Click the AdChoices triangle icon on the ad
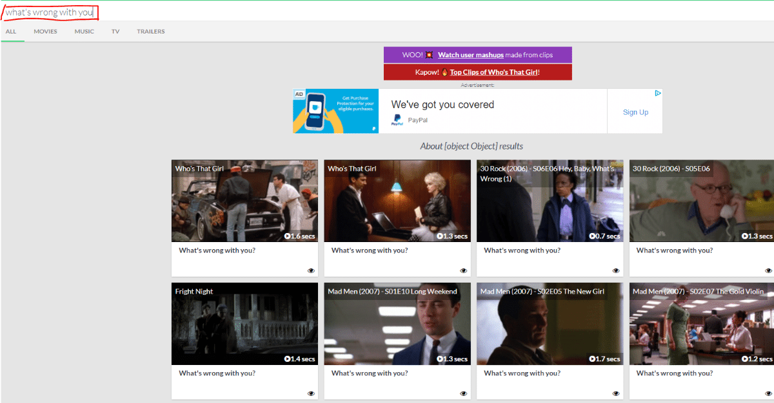Image resolution: width=774 pixels, height=403 pixels. [658, 93]
